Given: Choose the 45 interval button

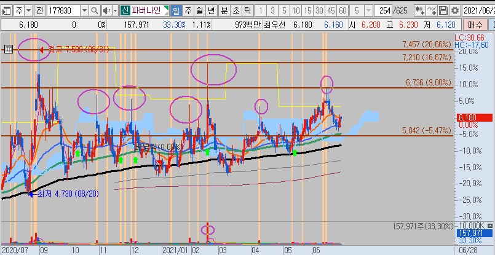Looking at the screenshot, I should click(331, 10).
